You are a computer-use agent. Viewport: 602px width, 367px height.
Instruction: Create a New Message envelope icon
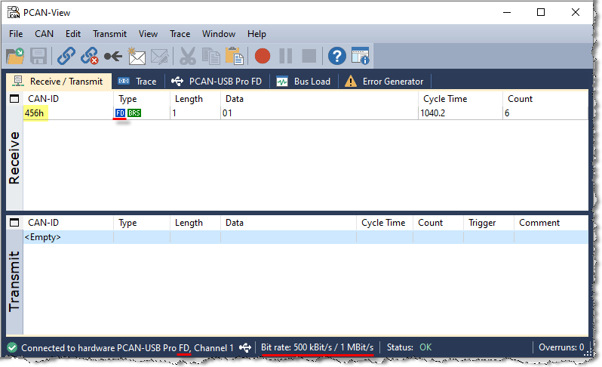tap(137, 56)
